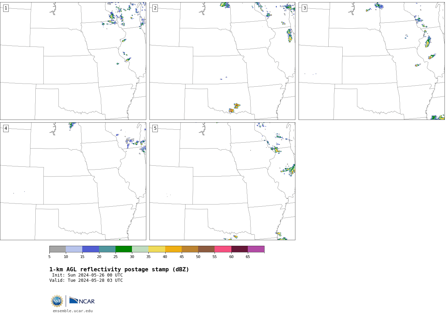The image size is (448, 315).
Task: Click the NCAR logo
Action: click(x=82, y=301)
